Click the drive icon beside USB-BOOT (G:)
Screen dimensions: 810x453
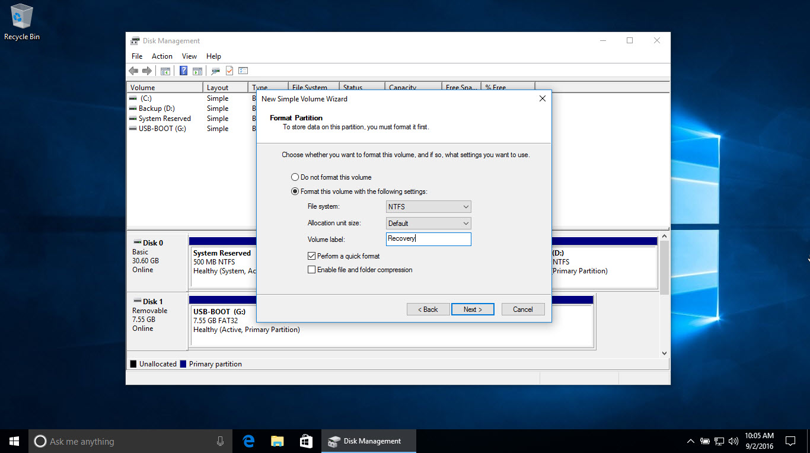coord(133,129)
